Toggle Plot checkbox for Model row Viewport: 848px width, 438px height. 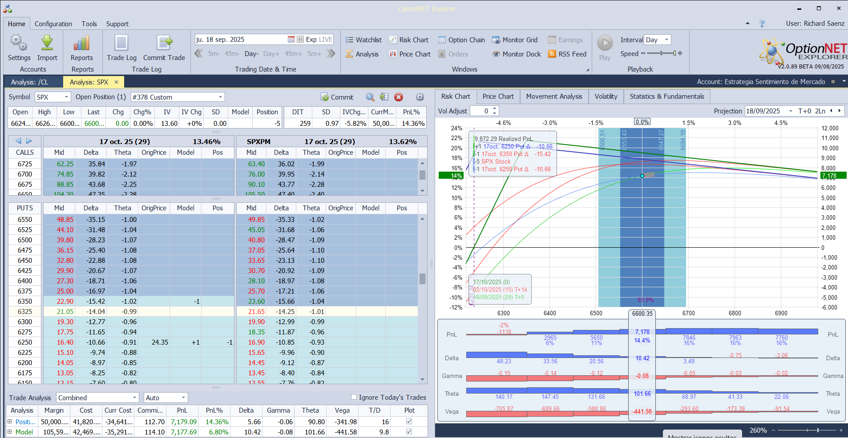[409, 432]
